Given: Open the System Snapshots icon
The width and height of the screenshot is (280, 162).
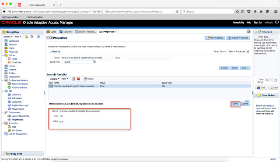Looking at the screenshot, I should tap(9, 116).
